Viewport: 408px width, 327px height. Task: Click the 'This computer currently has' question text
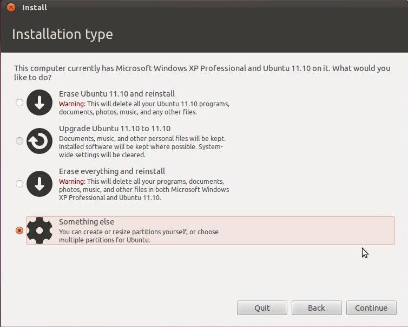point(202,73)
